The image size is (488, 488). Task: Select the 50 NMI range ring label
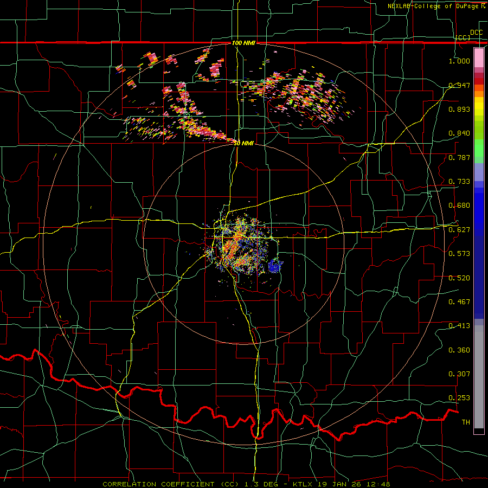[x=243, y=144]
